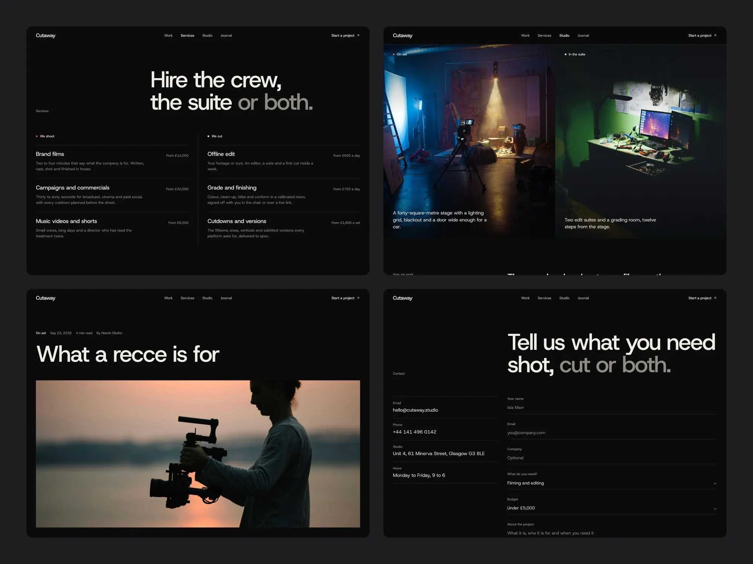Click the studio address on Minerva Street

[x=439, y=453]
